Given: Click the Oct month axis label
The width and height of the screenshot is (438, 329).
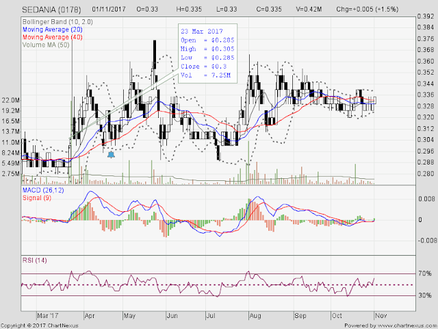Looking at the screenshot, I should (337, 316).
